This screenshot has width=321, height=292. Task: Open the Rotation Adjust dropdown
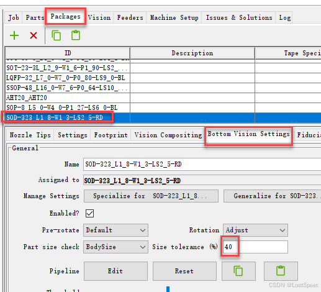(x=255, y=230)
